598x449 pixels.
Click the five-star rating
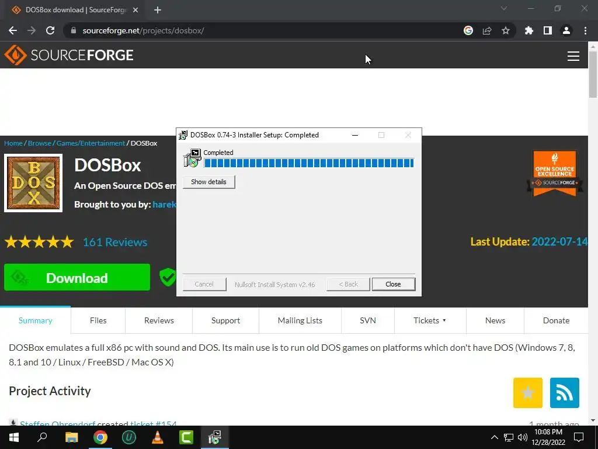point(39,242)
